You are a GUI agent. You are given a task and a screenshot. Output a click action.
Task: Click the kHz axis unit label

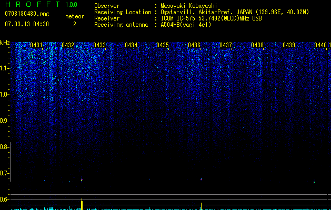(5, 43)
